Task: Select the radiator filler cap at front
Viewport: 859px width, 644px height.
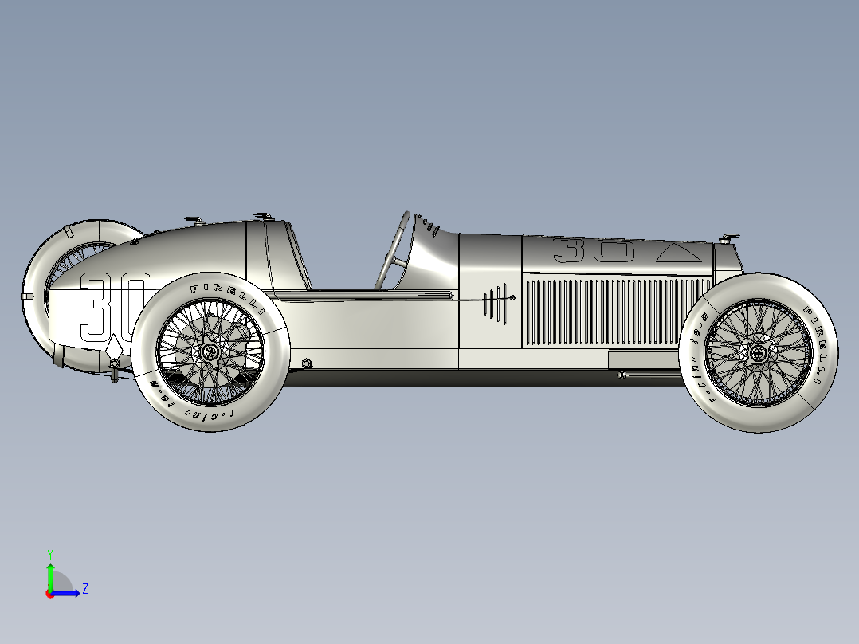Action: [728, 238]
